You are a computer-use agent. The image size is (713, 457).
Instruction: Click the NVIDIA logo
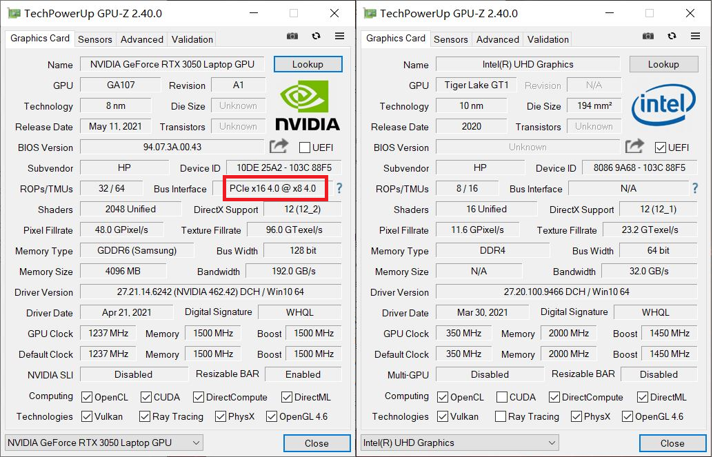click(x=308, y=105)
